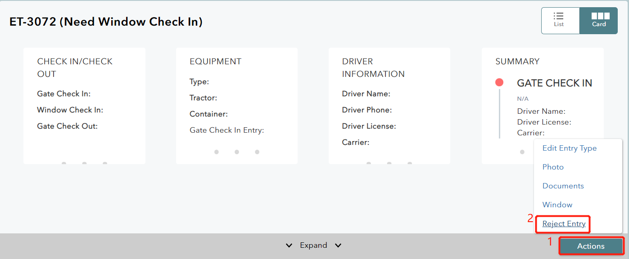This screenshot has width=629, height=259.
Task: Click the chevron right of Expand
Action: click(x=338, y=246)
